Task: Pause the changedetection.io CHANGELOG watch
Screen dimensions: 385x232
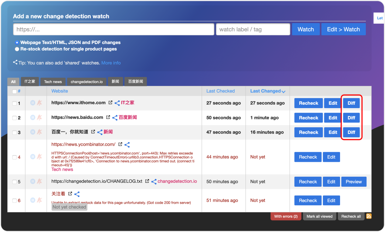Action: click(x=32, y=182)
